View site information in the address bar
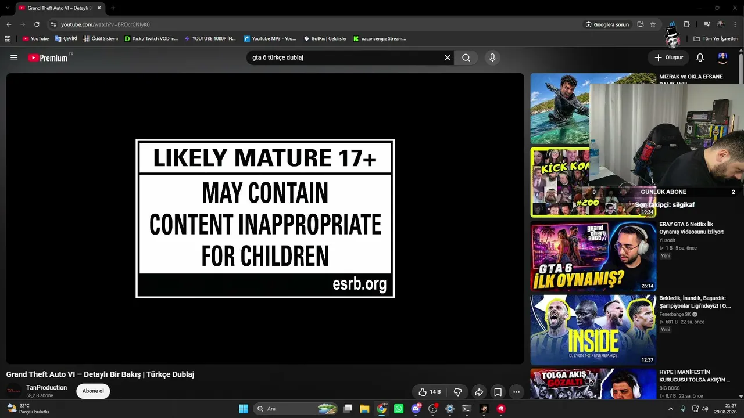 tap(53, 24)
